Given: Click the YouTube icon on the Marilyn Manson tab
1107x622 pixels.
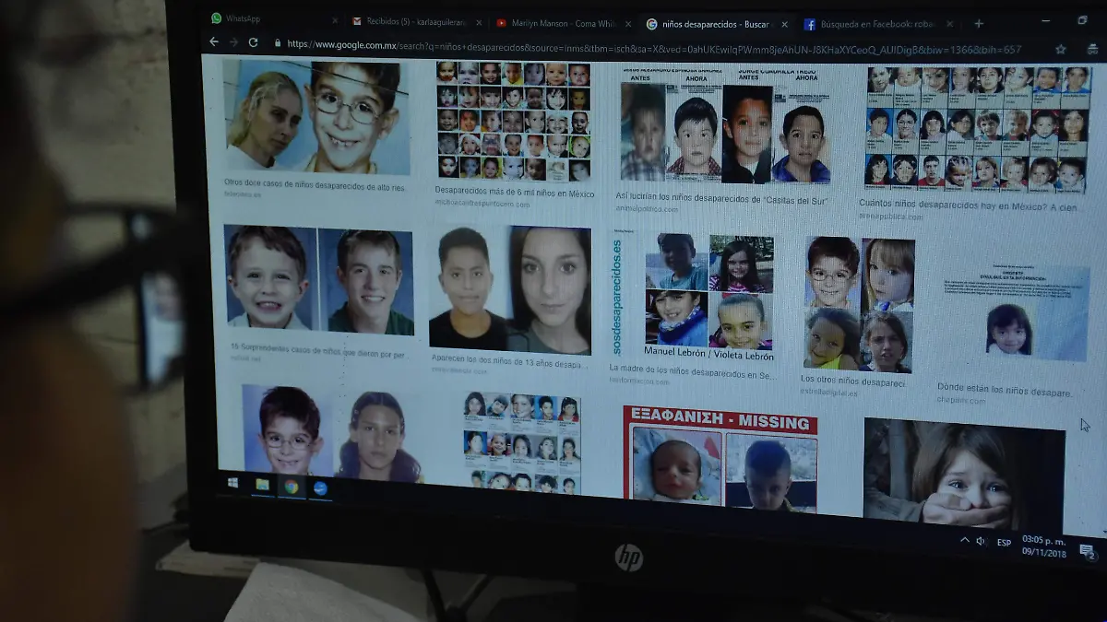Looking at the screenshot, I should click(502, 20).
